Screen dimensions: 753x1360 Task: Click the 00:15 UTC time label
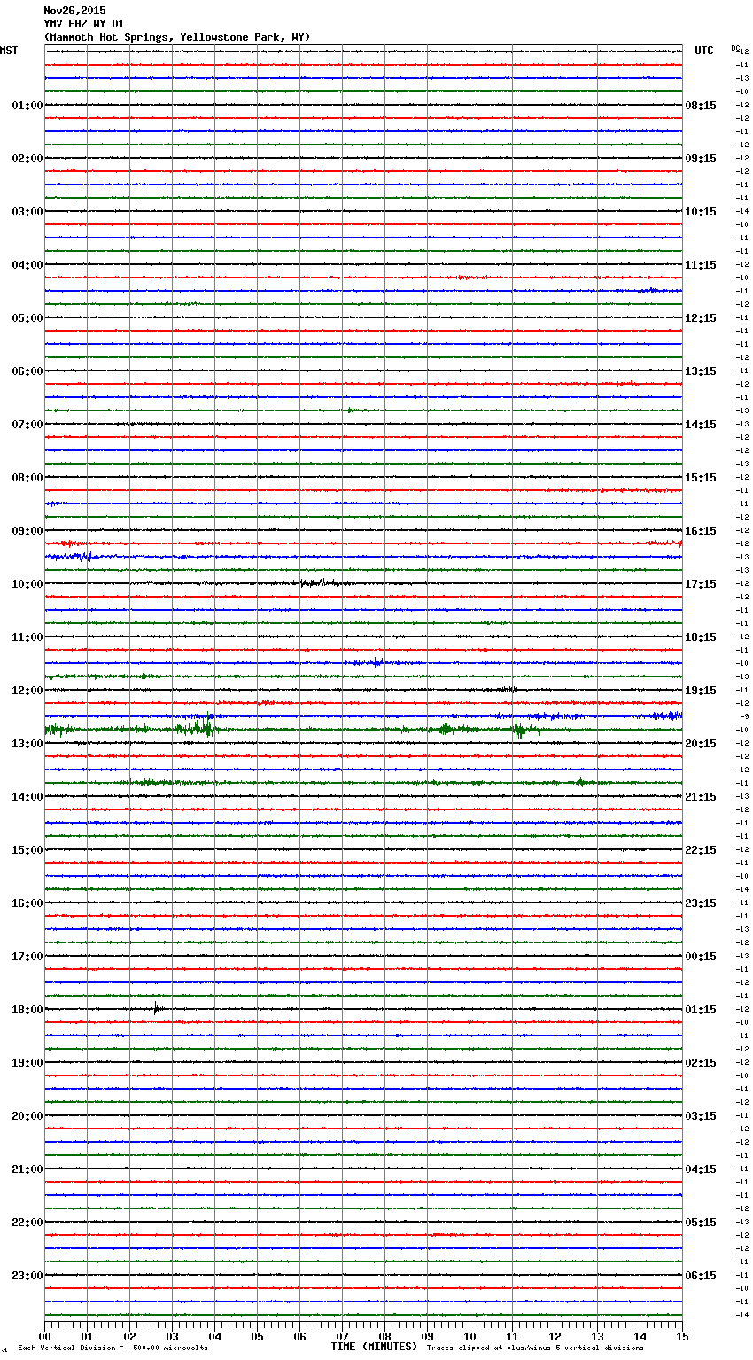coord(701,957)
